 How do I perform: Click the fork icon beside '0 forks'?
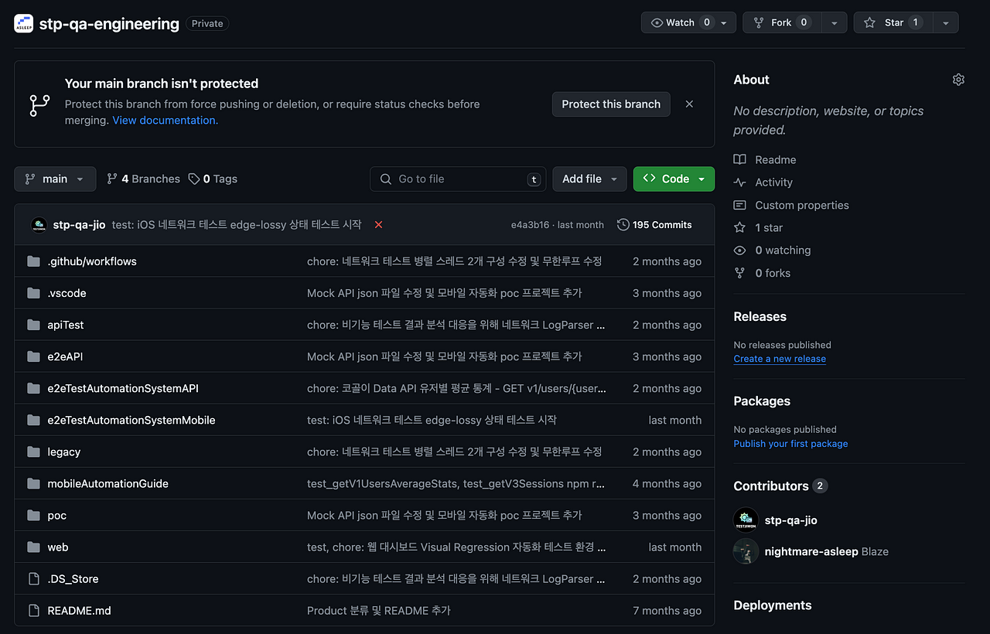[x=740, y=273]
